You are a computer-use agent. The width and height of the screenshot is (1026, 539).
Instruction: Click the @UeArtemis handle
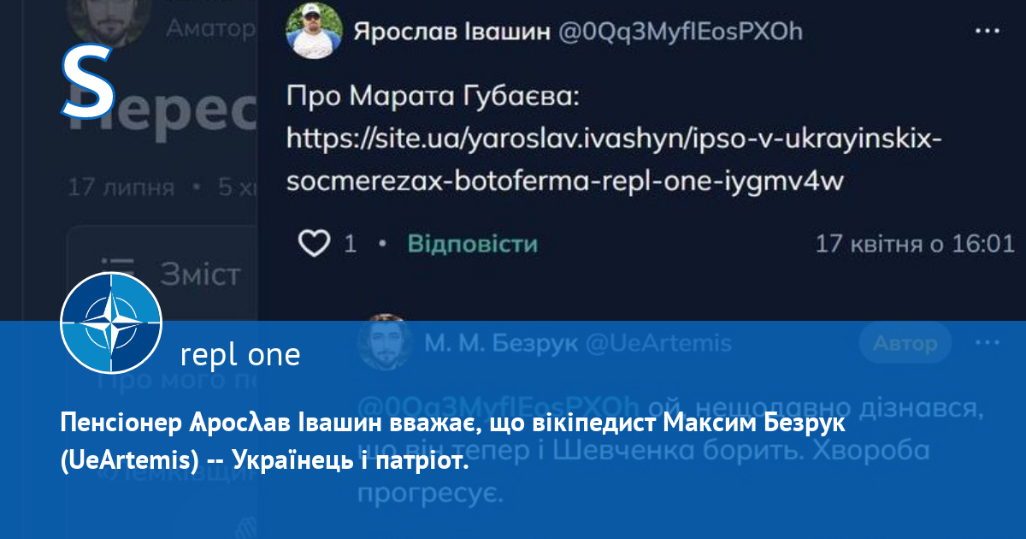click(x=657, y=344)
